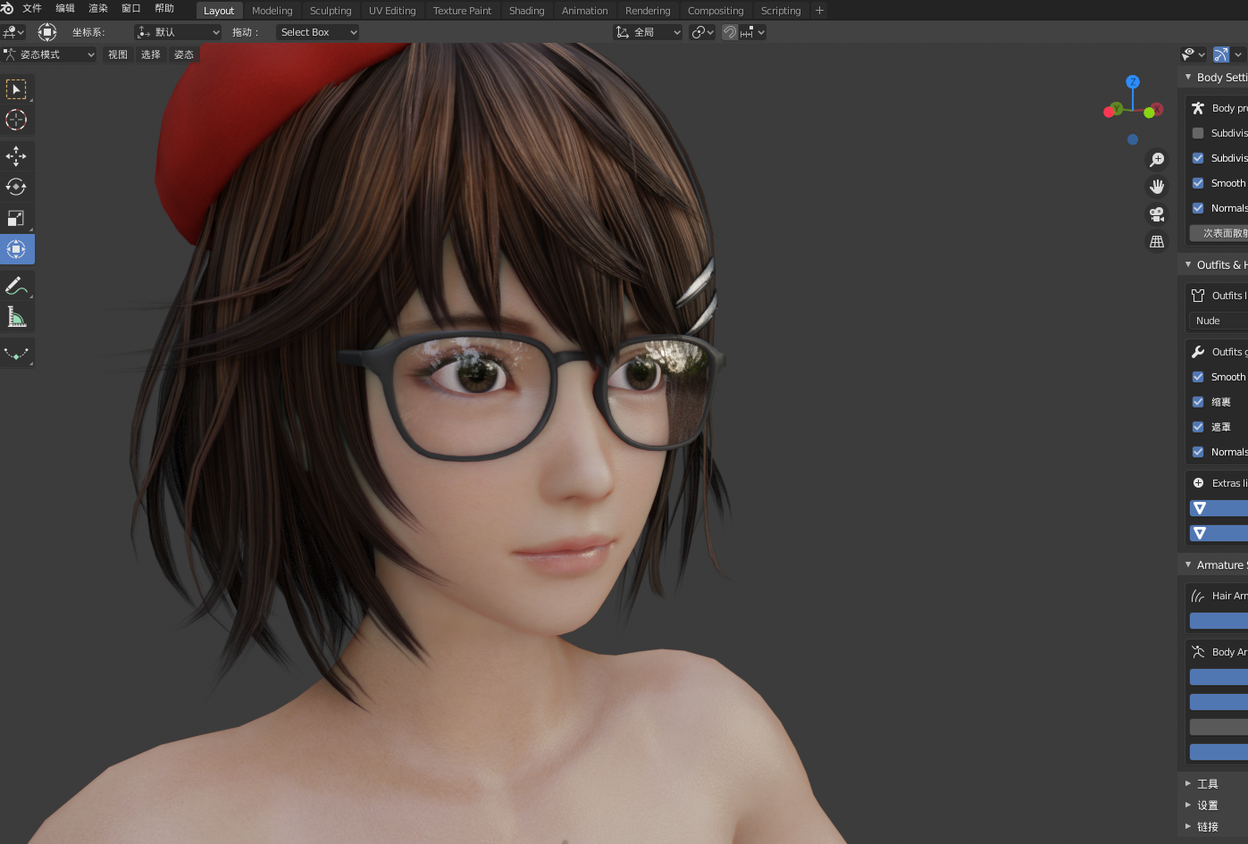
Task: Pick the Annotate pencil tool
Action: pos(16,286)
